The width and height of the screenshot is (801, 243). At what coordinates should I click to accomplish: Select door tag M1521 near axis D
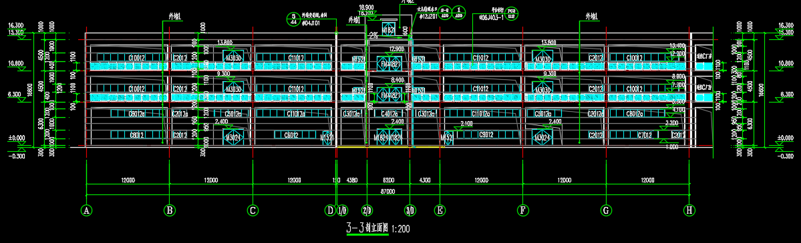pos(327,138)
